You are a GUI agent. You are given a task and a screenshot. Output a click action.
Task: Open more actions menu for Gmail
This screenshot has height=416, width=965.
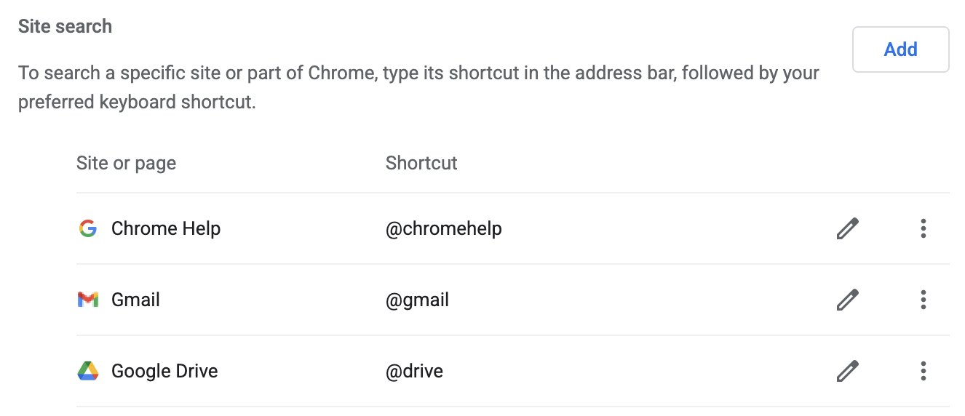coord(923,300)
